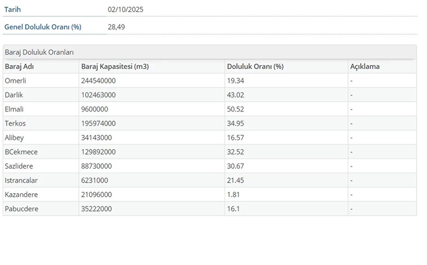Image resolution: width=427 pixels, height=265 pixels.
Task: Select the Sazlidere dam name
Action: tap(19, 166)
